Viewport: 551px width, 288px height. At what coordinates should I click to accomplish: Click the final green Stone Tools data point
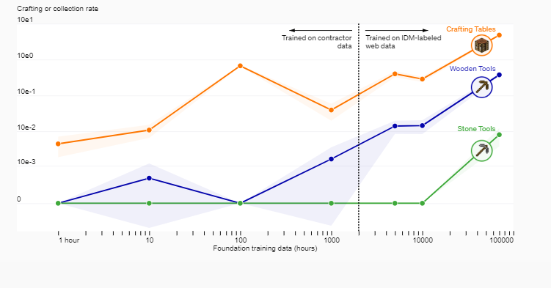pyautogui.click(x=499, y=135)
